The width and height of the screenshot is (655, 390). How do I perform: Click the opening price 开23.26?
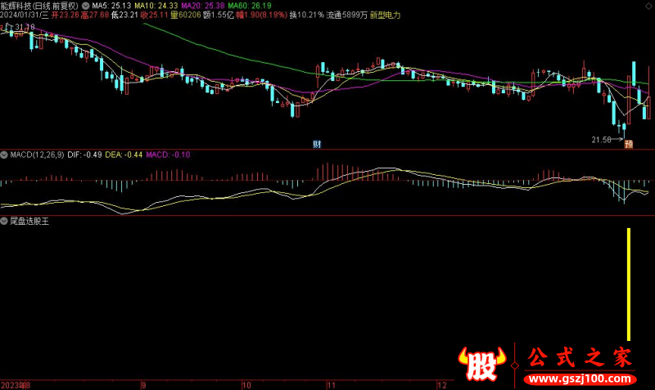click(65, 15)
